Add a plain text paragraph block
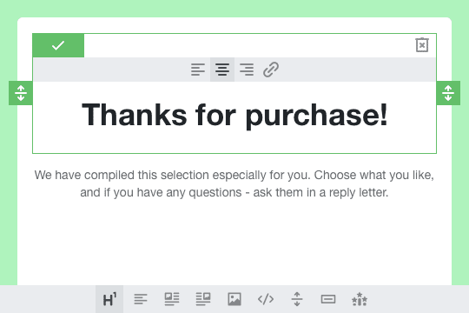469x313 pixels. [141, 299]
